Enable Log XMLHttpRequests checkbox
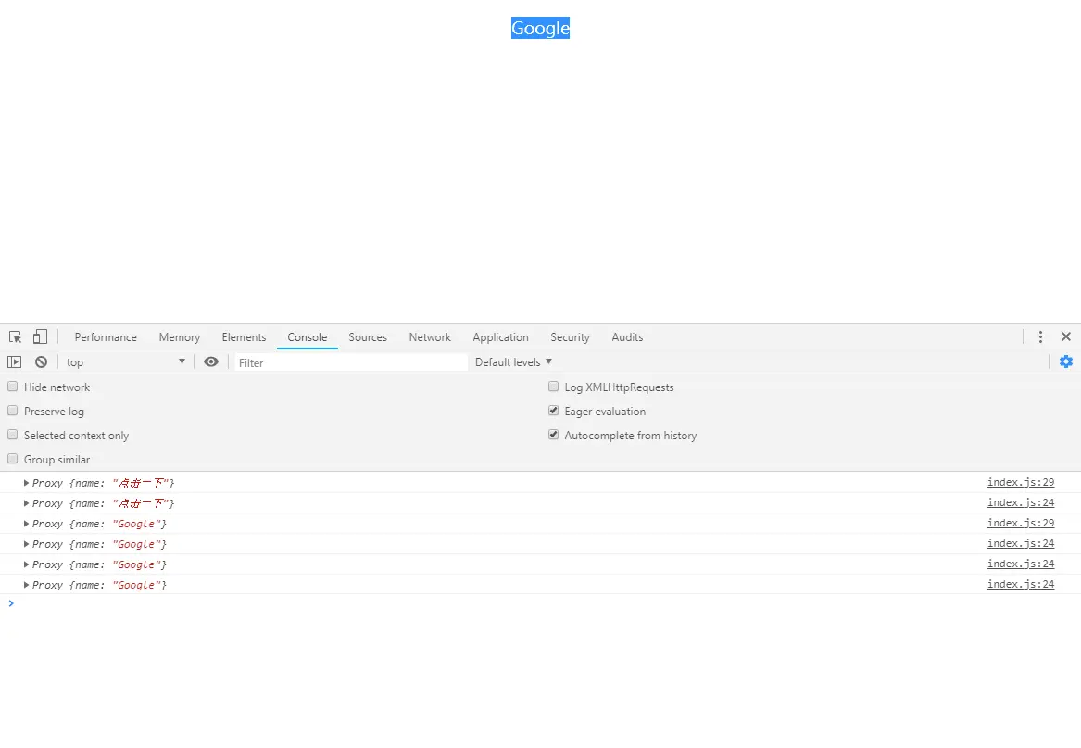Screen dimensions: 1081x748 553,387
